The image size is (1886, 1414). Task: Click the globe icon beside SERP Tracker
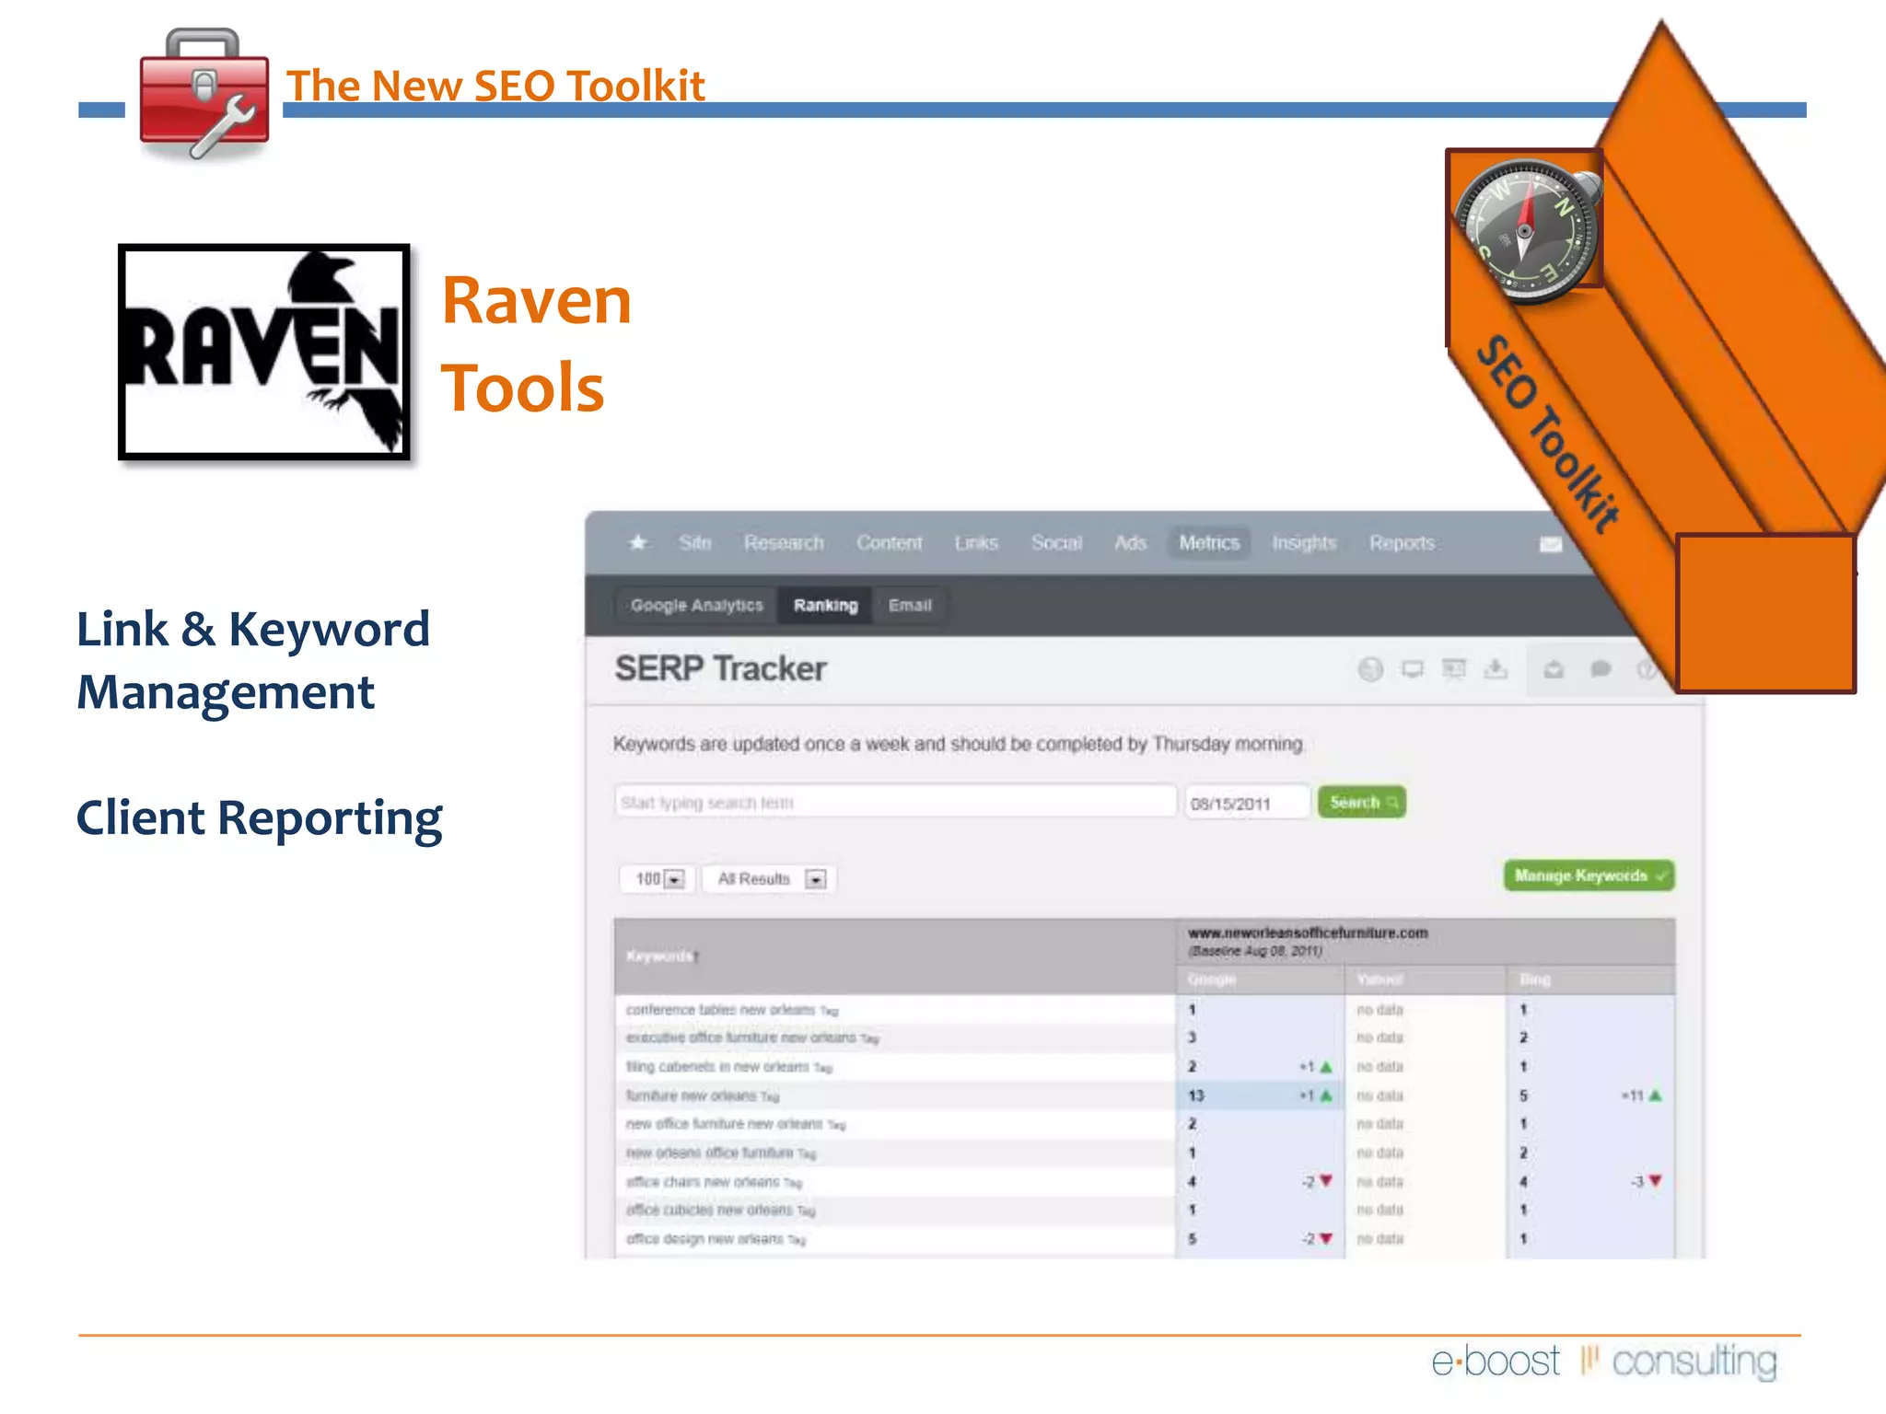[1370, 669]
